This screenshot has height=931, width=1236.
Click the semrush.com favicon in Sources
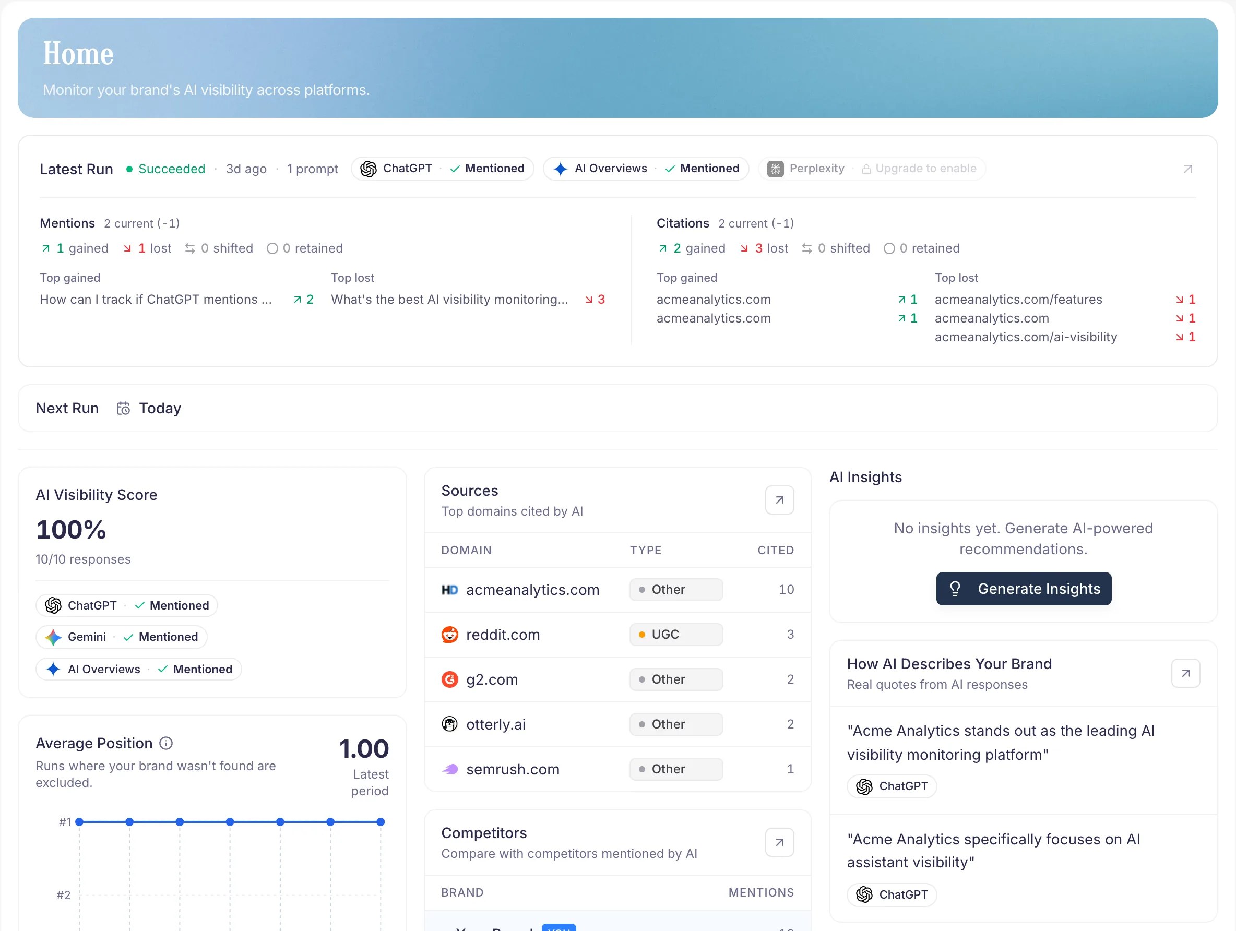(449, 769)
